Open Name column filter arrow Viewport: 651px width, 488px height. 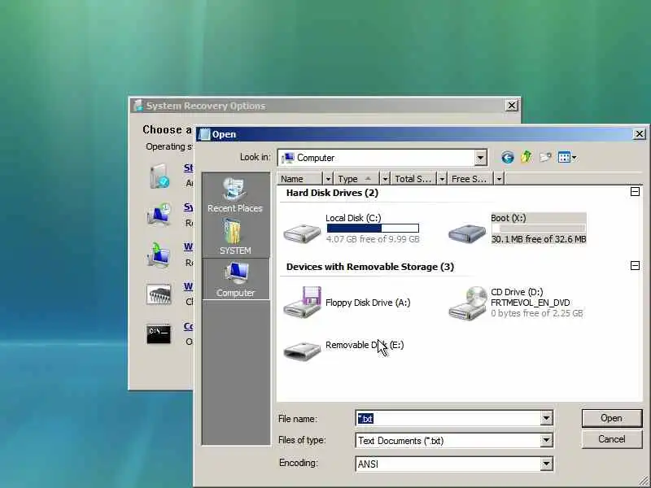pos(328,179)
